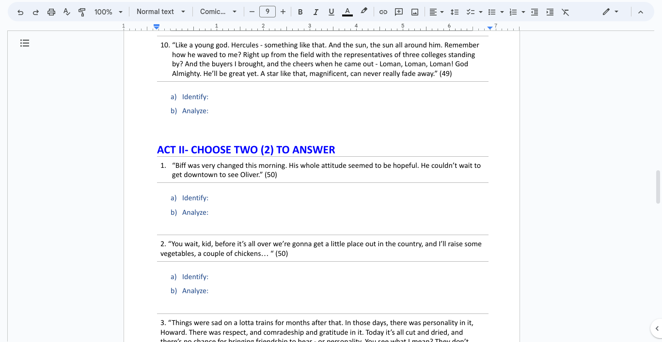Open the Normal text style dropdown
The image size is (662, 342).
[x=161, y=12]
